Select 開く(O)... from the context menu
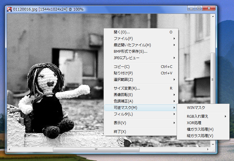The width and height of the screenshot is (234, 161). click(x=141, y=32)
